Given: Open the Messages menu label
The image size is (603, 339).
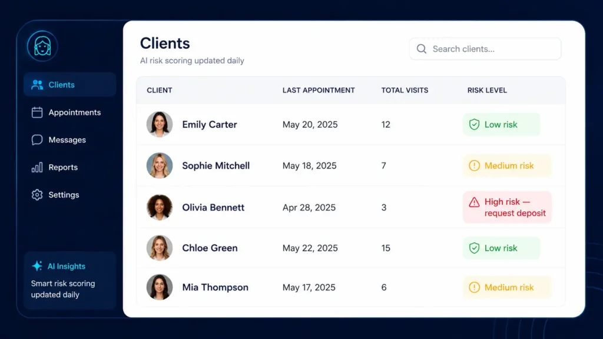Looking at the screenshot, I should [x=67, y=140].
